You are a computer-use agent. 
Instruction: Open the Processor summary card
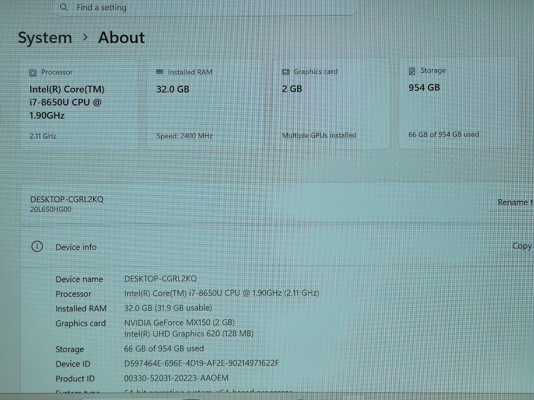79,104
